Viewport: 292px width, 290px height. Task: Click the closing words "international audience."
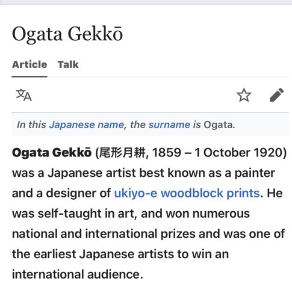[x=78, y=274]
